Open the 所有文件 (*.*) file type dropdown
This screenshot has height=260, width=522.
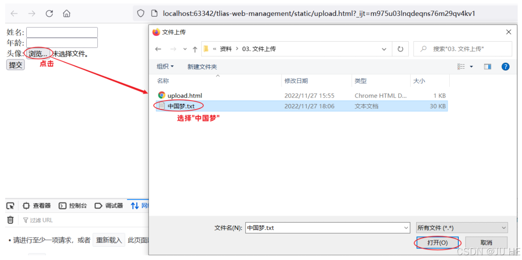462,228
